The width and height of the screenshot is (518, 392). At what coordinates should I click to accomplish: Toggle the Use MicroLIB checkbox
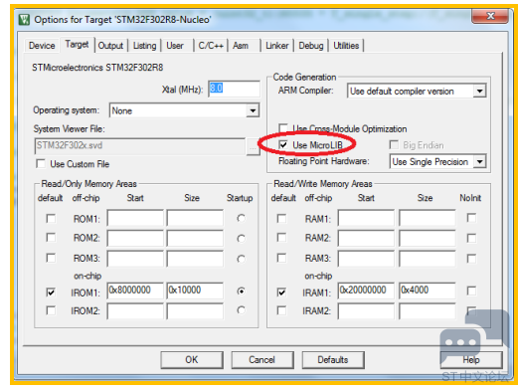tap(283, 145)
